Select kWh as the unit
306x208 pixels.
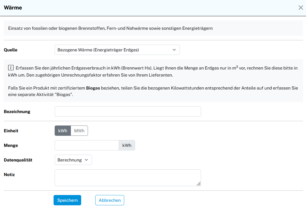pos(63,131)
